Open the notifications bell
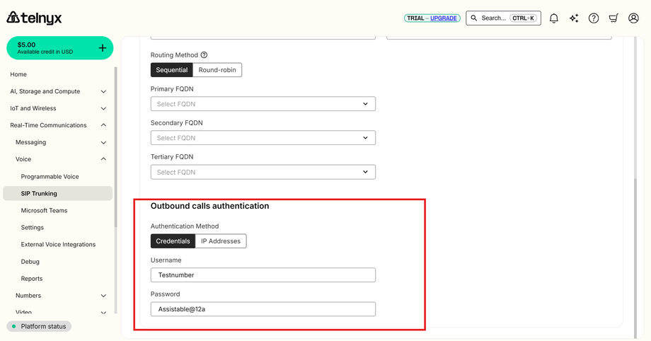This screenshot has width=651, height=341. tap(554, 18)
